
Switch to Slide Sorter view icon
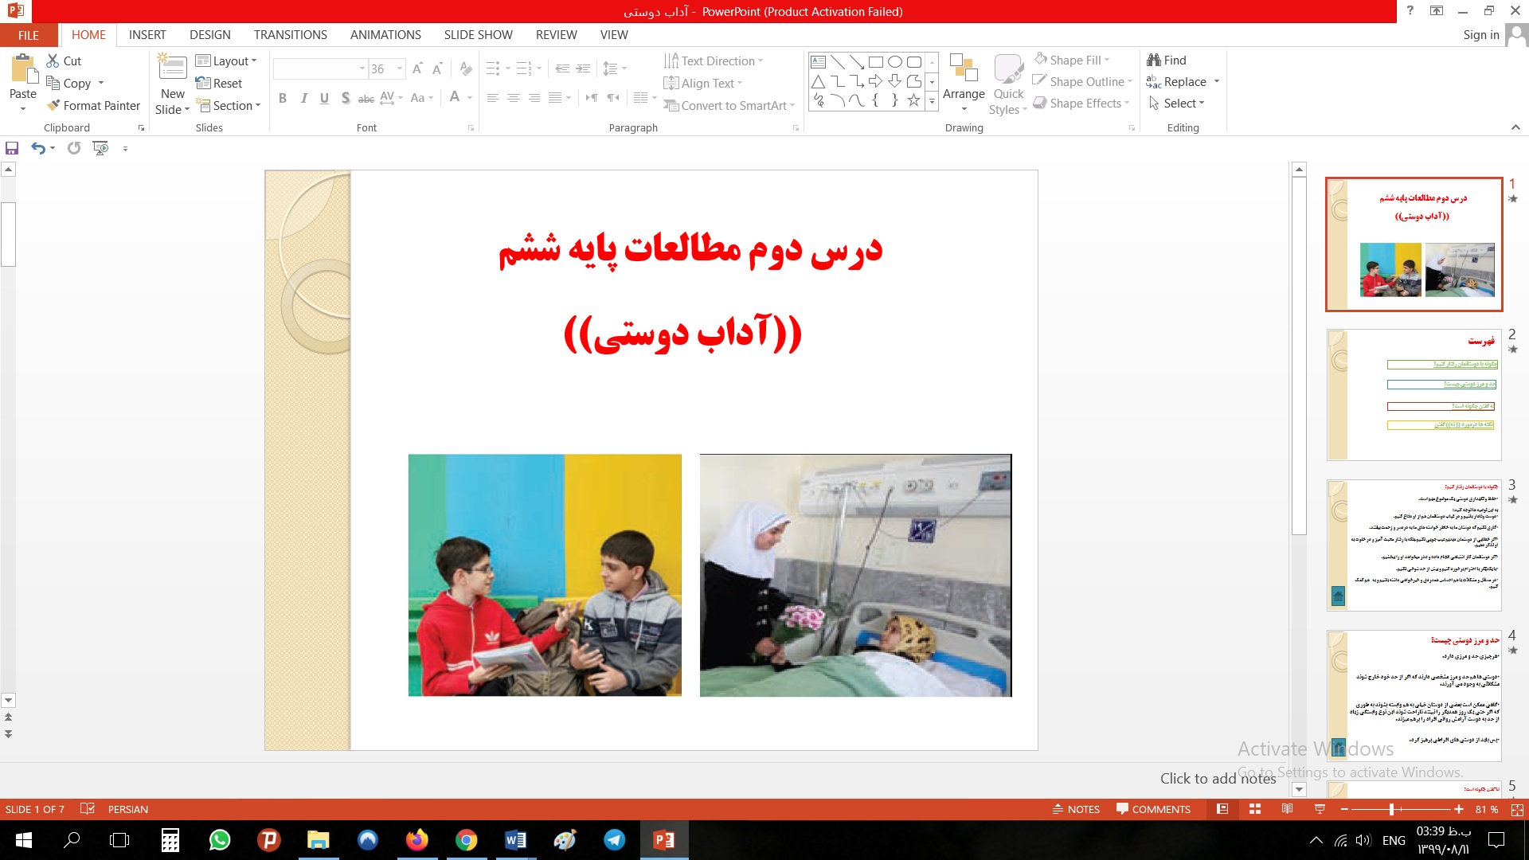click(1255, 809)
